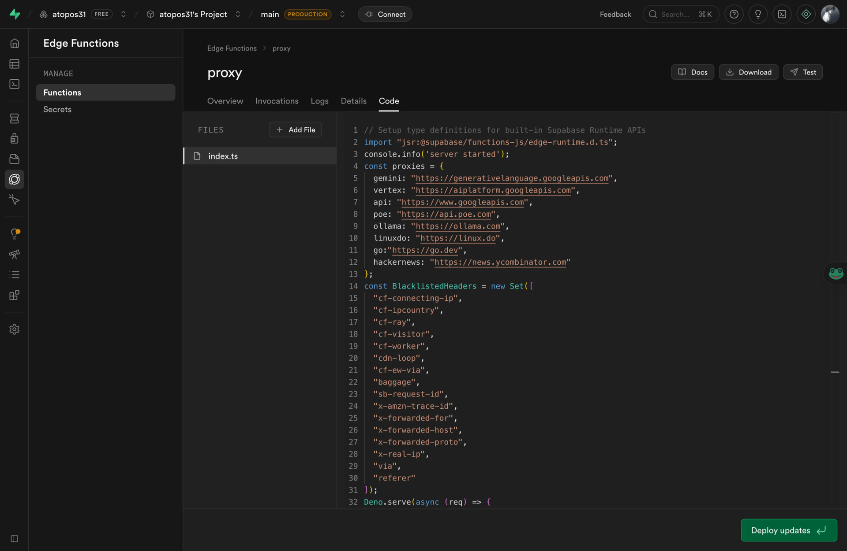Open the Storage sidebar icon
This screenshot has height=551, width=847.
pyautogui.click(x=15, y=159)
